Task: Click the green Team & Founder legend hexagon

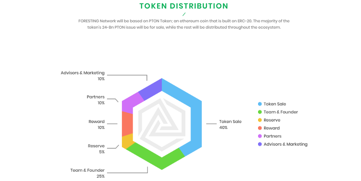Action: [260, 112]
